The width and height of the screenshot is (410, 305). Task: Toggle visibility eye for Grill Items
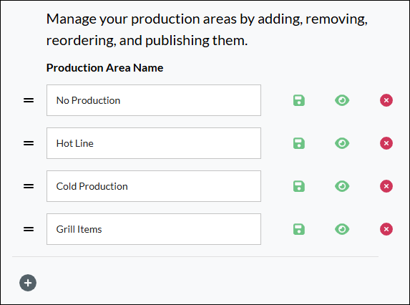pyautogui.click(x=342, y=229)
